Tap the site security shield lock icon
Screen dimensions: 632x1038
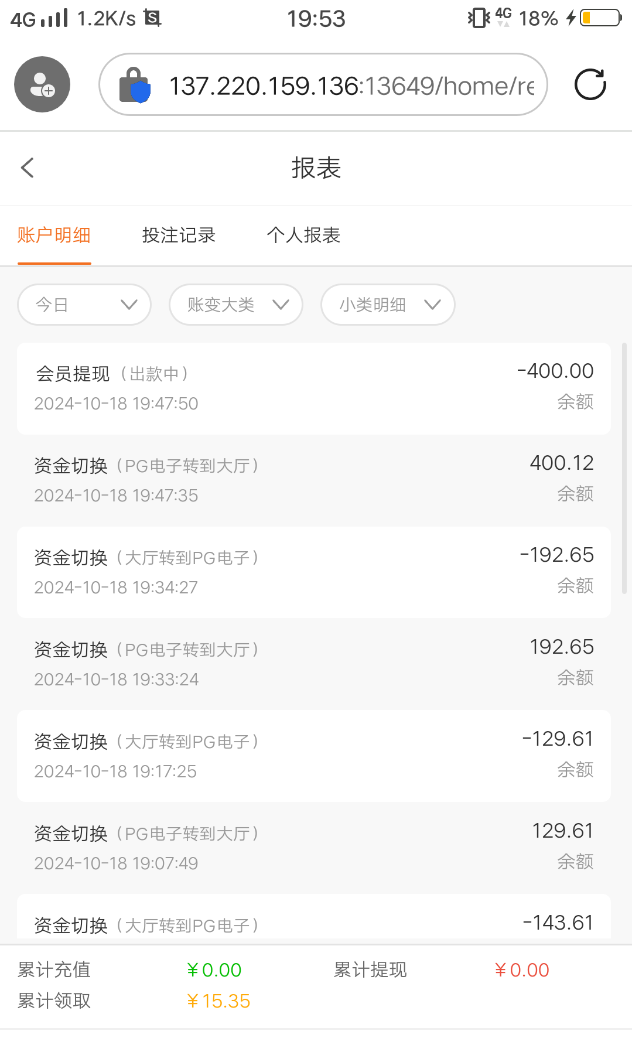(135, 86)
